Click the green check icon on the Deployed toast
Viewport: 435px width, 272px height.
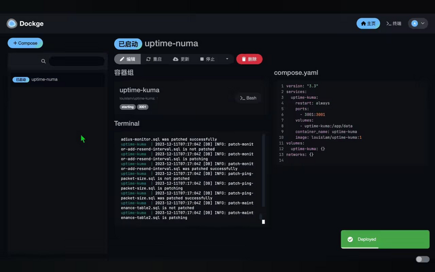[350, 239]
